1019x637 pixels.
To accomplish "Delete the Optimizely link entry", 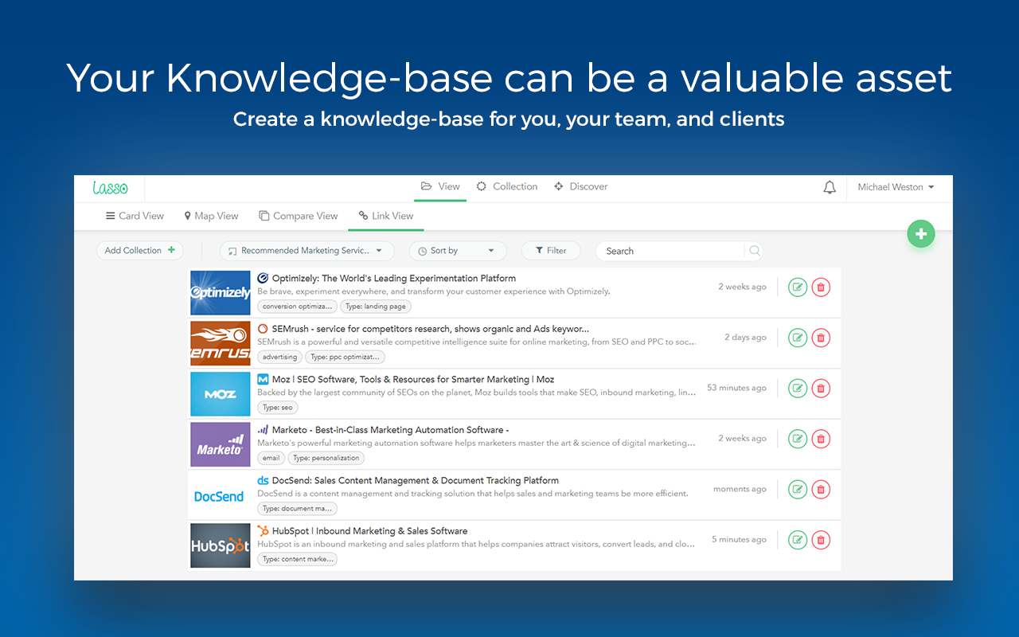I will point(821,287).
